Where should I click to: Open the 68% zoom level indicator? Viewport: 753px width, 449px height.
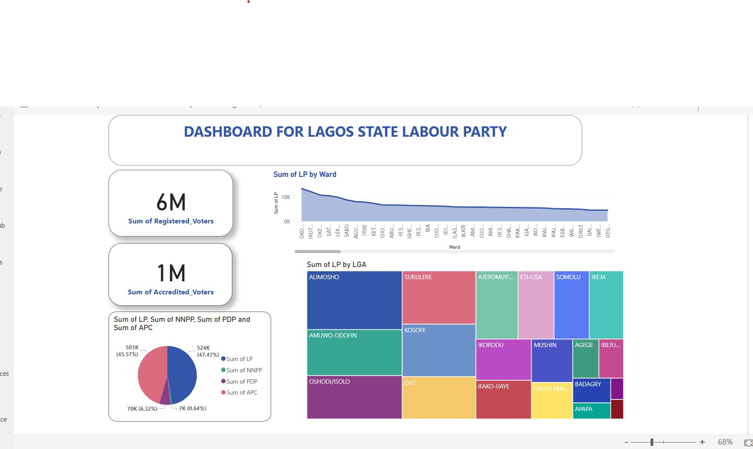tap(725, 442)
